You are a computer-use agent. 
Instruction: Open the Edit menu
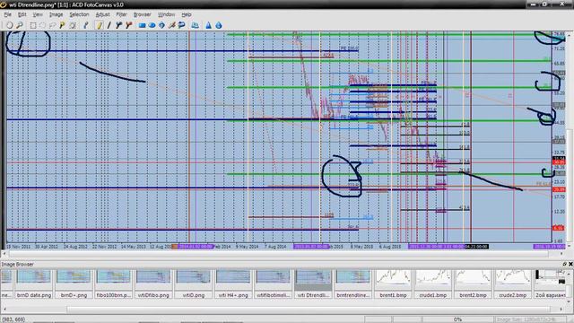pyautogui.click(x=22, y=14)
